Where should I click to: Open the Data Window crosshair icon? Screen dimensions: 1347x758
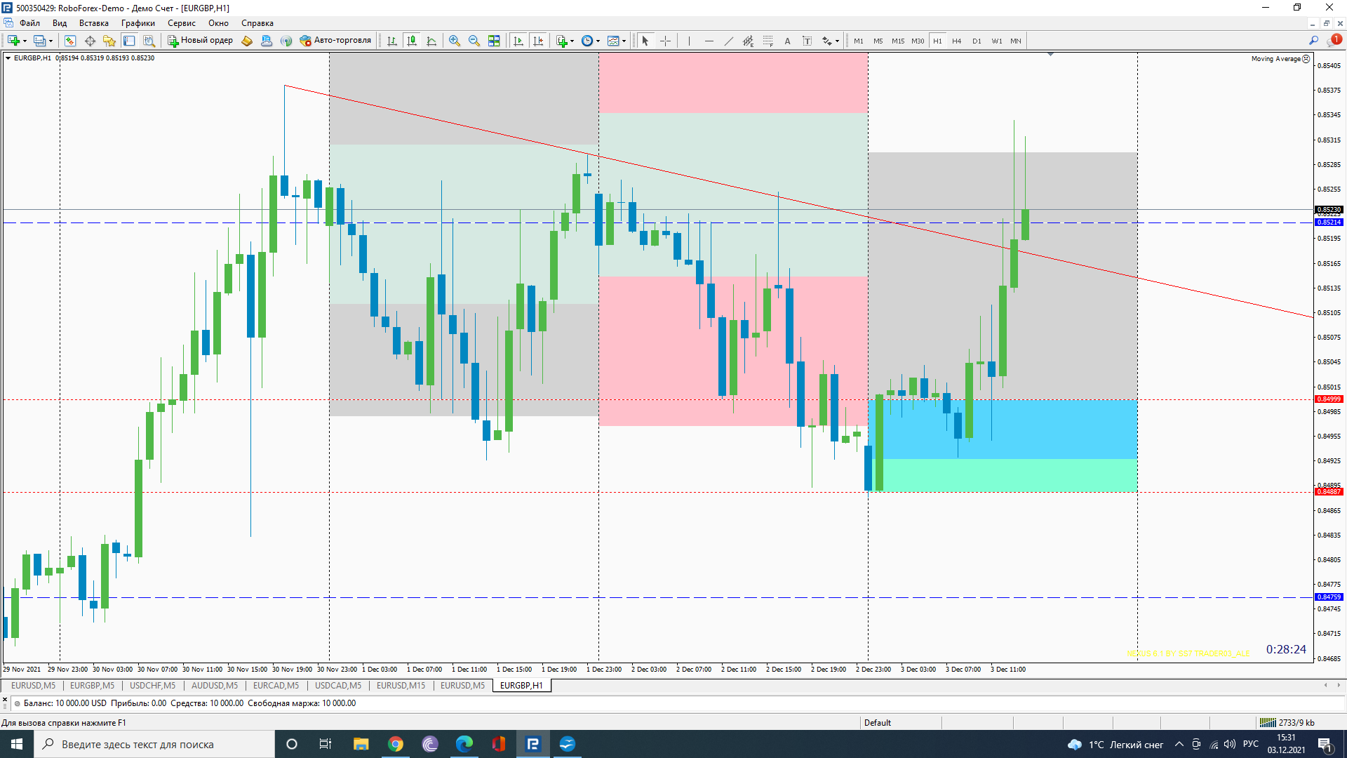[x=90, y=41]
